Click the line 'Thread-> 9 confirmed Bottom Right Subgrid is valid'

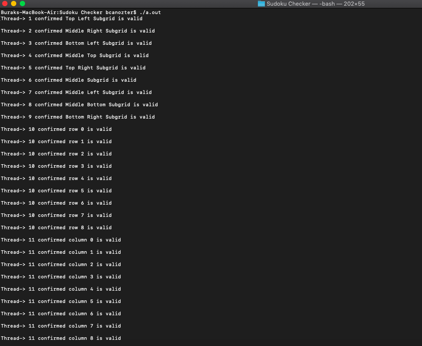click(x=78, y=117)
